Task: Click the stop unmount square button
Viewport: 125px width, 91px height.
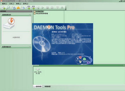Action: [47, 8]
